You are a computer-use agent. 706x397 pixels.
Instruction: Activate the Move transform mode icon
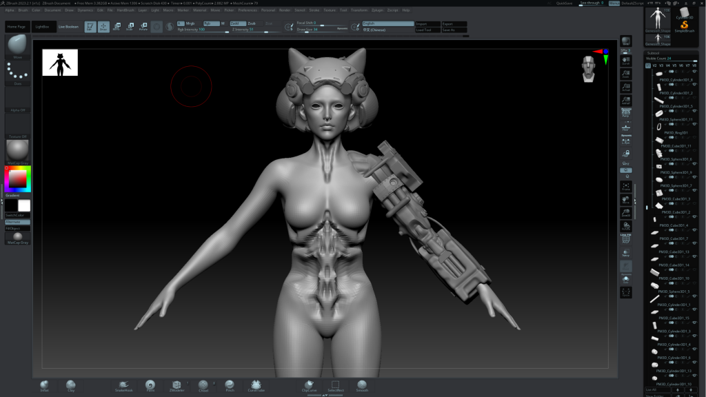(x=117, y=27)
